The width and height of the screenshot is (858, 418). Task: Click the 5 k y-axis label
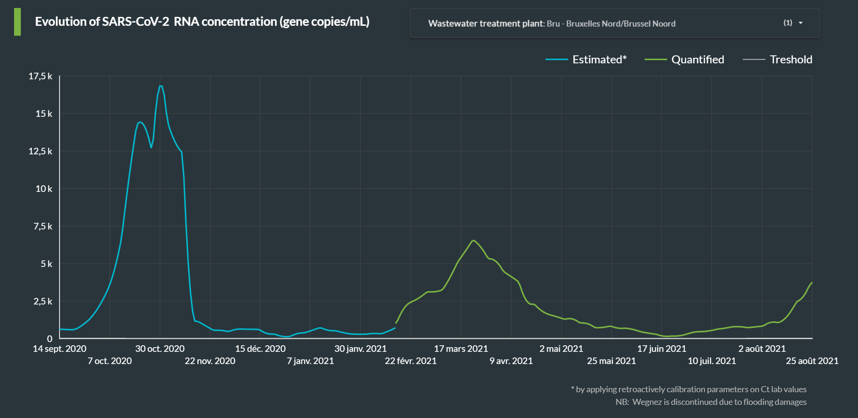point(46,264)
